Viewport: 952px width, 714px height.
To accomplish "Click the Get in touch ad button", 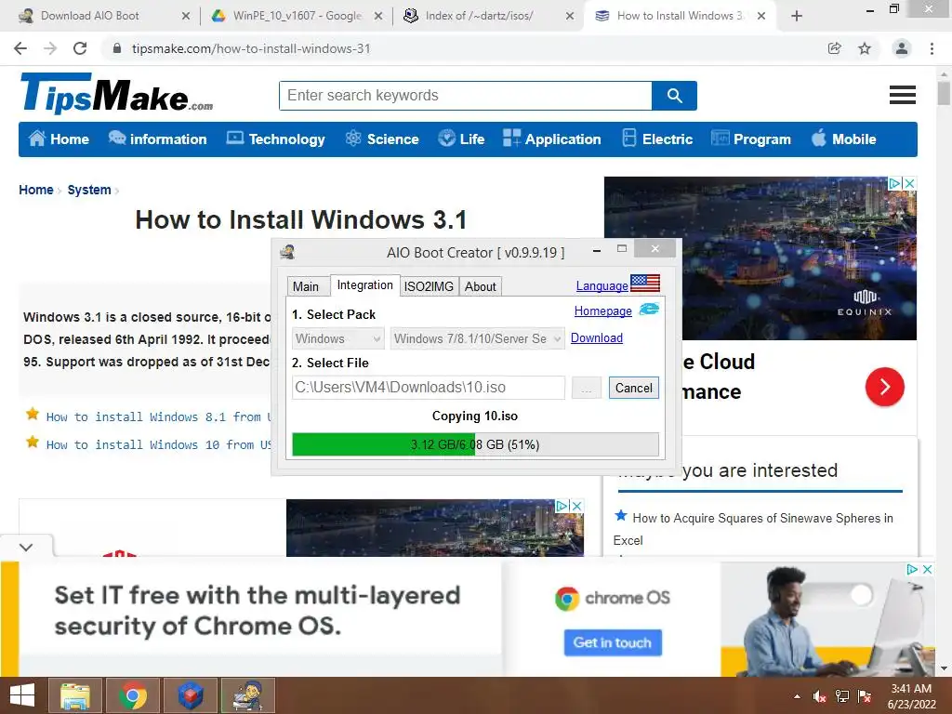I will pyautogui.click(x=613, y=642).
